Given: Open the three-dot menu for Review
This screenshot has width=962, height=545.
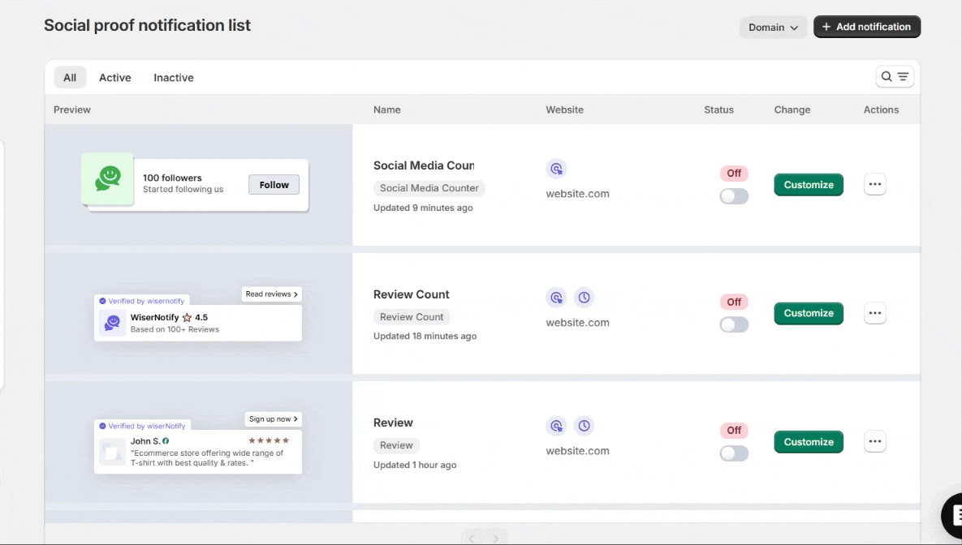Looking at the screenshot, I should [x=874, y=442].
